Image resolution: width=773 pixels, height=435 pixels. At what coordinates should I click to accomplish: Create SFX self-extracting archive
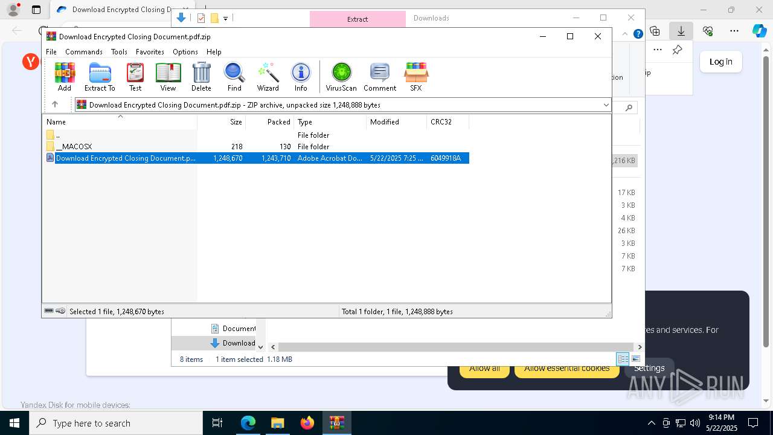click(x=416, y=77)
